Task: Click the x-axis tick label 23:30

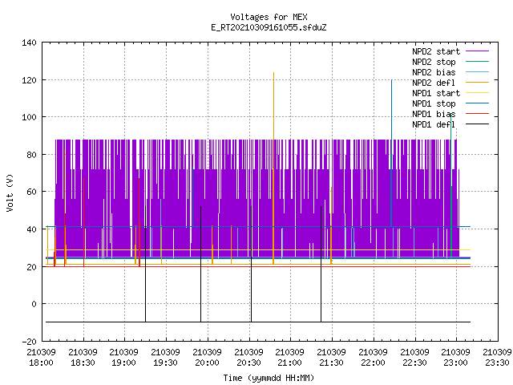Action: pos(497,363)
